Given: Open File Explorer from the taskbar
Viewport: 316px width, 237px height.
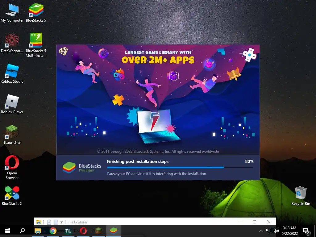Looking at the screenshot, I should point(38,231).
